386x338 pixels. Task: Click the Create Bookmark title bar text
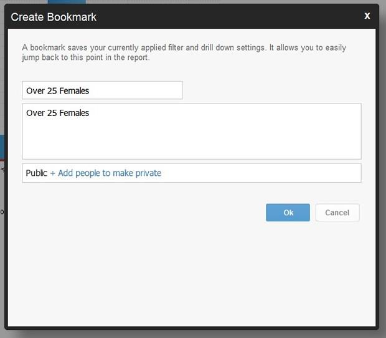point(54,17)
